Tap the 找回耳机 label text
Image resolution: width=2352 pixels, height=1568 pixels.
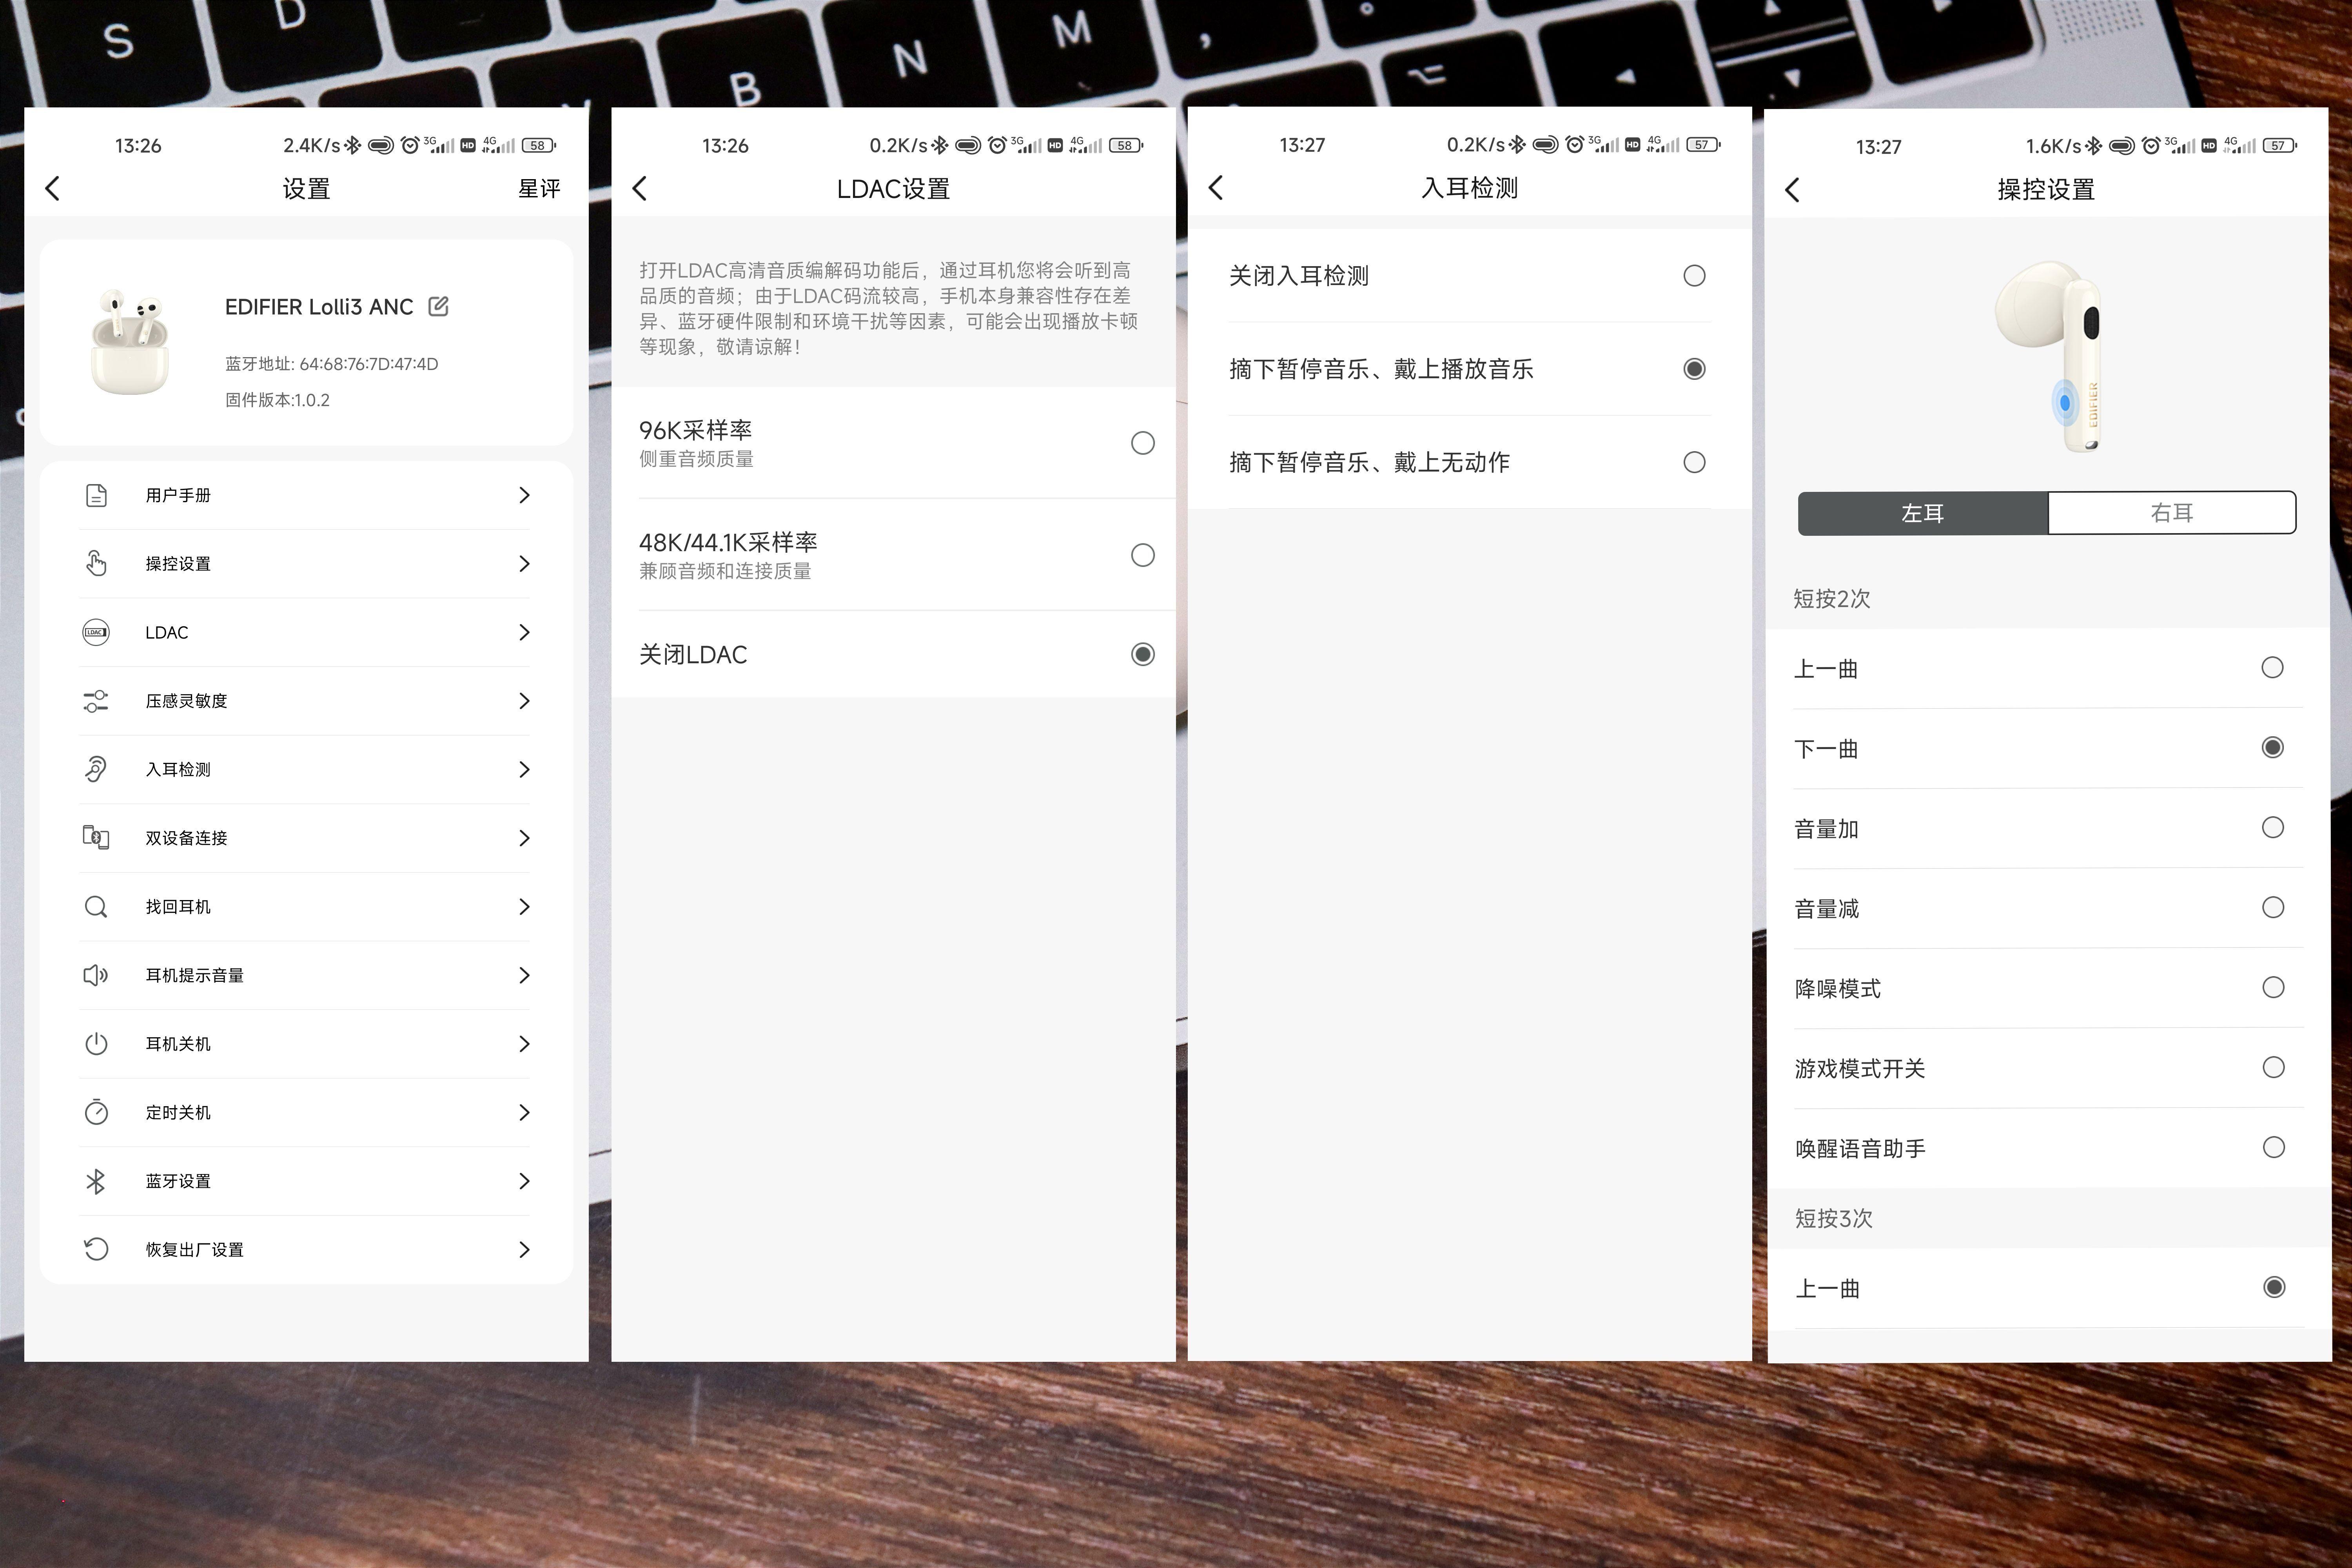[178, 907]
